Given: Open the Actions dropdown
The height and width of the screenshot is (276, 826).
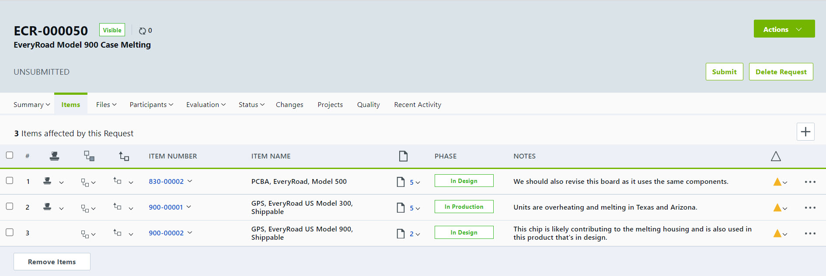Looking at the screenshot, I should coord(784,29).
